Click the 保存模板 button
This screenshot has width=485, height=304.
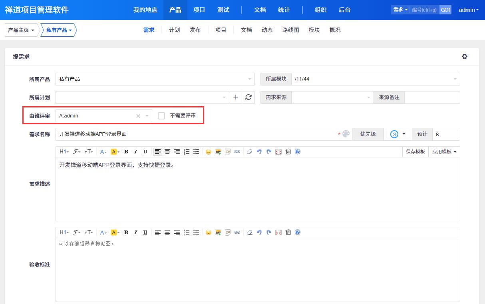click(415, 151)
